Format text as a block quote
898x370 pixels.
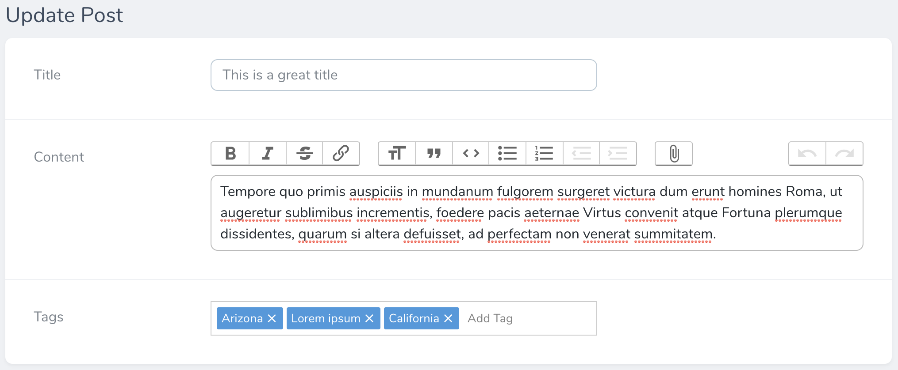[x=434, y=154]
